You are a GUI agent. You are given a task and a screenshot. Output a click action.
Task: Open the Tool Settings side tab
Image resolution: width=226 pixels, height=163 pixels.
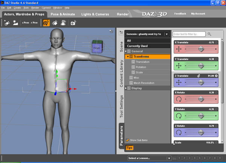[121, 106]
